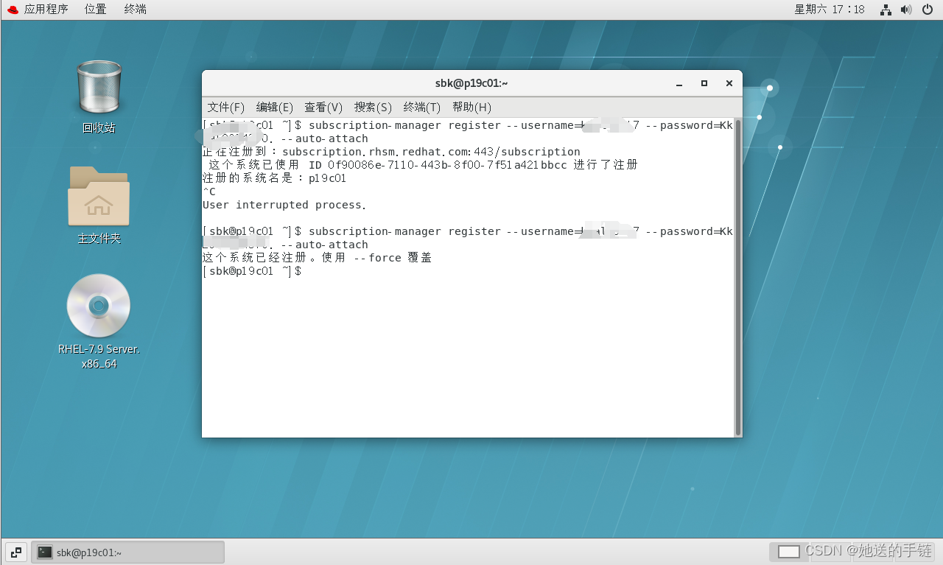The height and width of the screenshot is (565, 943).
Task: Open the RHEL-7.9 Server.x86_64 disc icon
Action: tap(99, 306)
